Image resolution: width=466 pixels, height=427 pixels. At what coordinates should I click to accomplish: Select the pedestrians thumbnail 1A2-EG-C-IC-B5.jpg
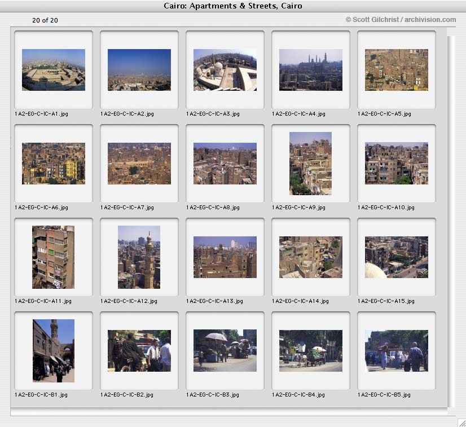(x=397, y=351)
